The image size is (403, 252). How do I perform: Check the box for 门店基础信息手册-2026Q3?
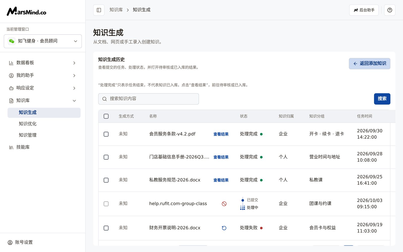point(106,157)
